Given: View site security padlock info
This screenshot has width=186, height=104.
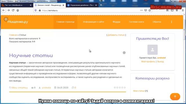Looking at the screenshot, I should 40,10.
